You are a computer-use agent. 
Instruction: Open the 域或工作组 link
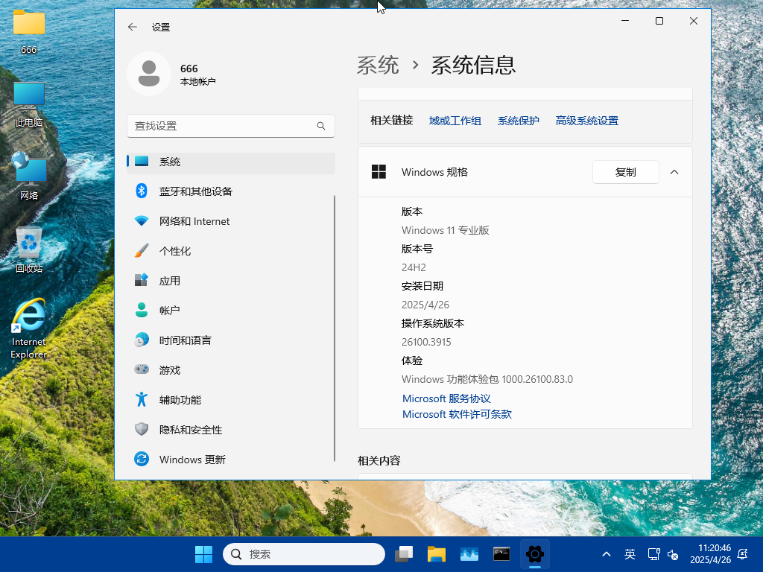[455, 121]
